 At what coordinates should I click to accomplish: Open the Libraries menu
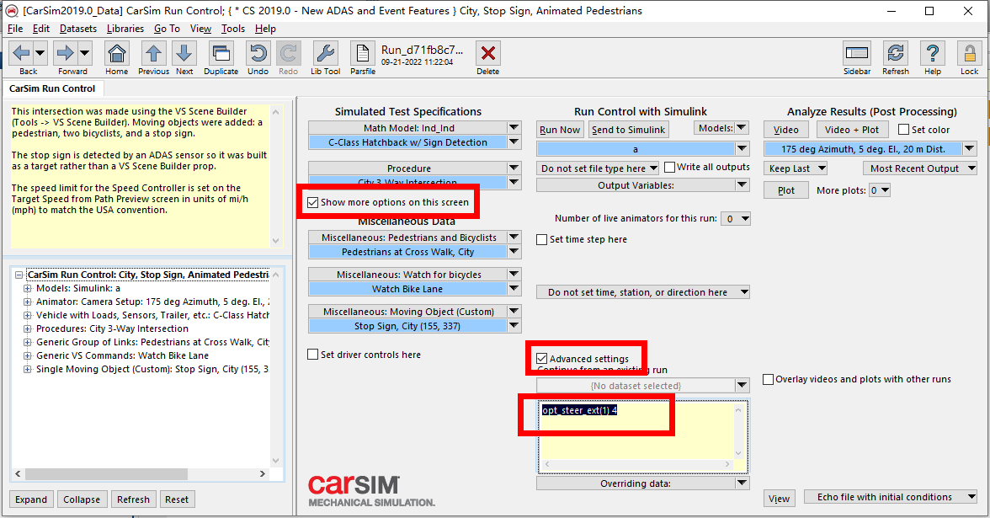coord(125,29)
